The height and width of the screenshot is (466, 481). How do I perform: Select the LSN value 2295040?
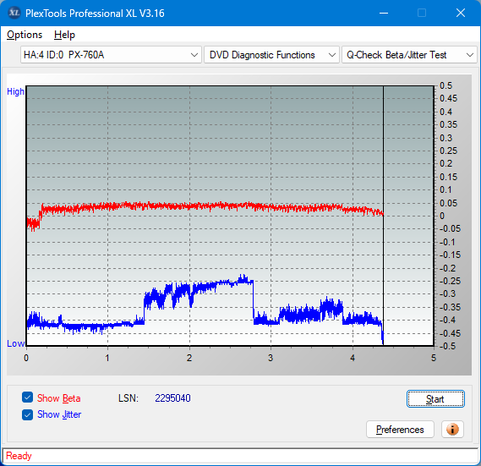(172, 398)
